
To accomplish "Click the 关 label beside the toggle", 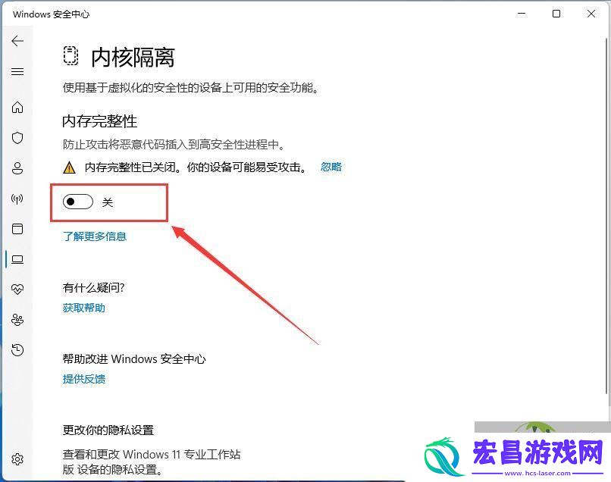I will [x=108, y=202].
